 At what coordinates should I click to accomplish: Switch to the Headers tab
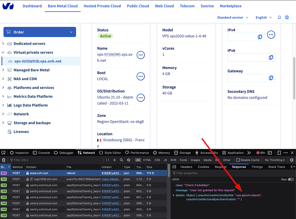(x=186, y=167)
